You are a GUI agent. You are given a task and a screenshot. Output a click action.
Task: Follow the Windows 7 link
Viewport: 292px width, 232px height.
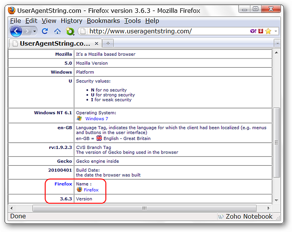coord(97,118)
